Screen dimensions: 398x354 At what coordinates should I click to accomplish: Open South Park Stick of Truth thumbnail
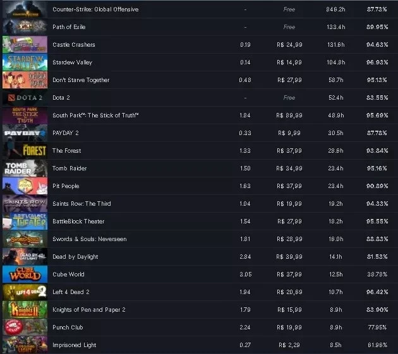tap(25, 115)
